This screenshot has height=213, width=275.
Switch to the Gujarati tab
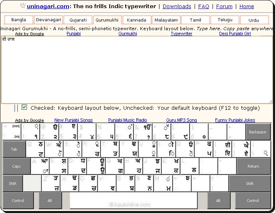pos(78,20)
